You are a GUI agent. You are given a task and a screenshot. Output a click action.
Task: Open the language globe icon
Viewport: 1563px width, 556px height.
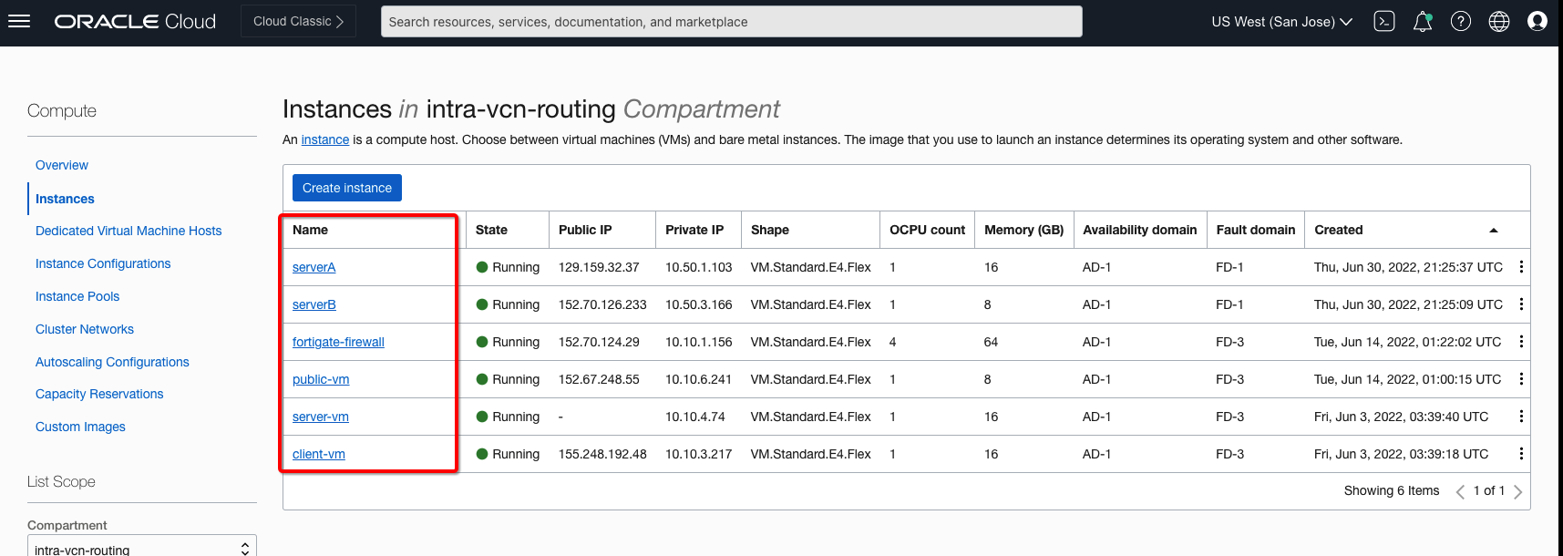[1499, 21]
